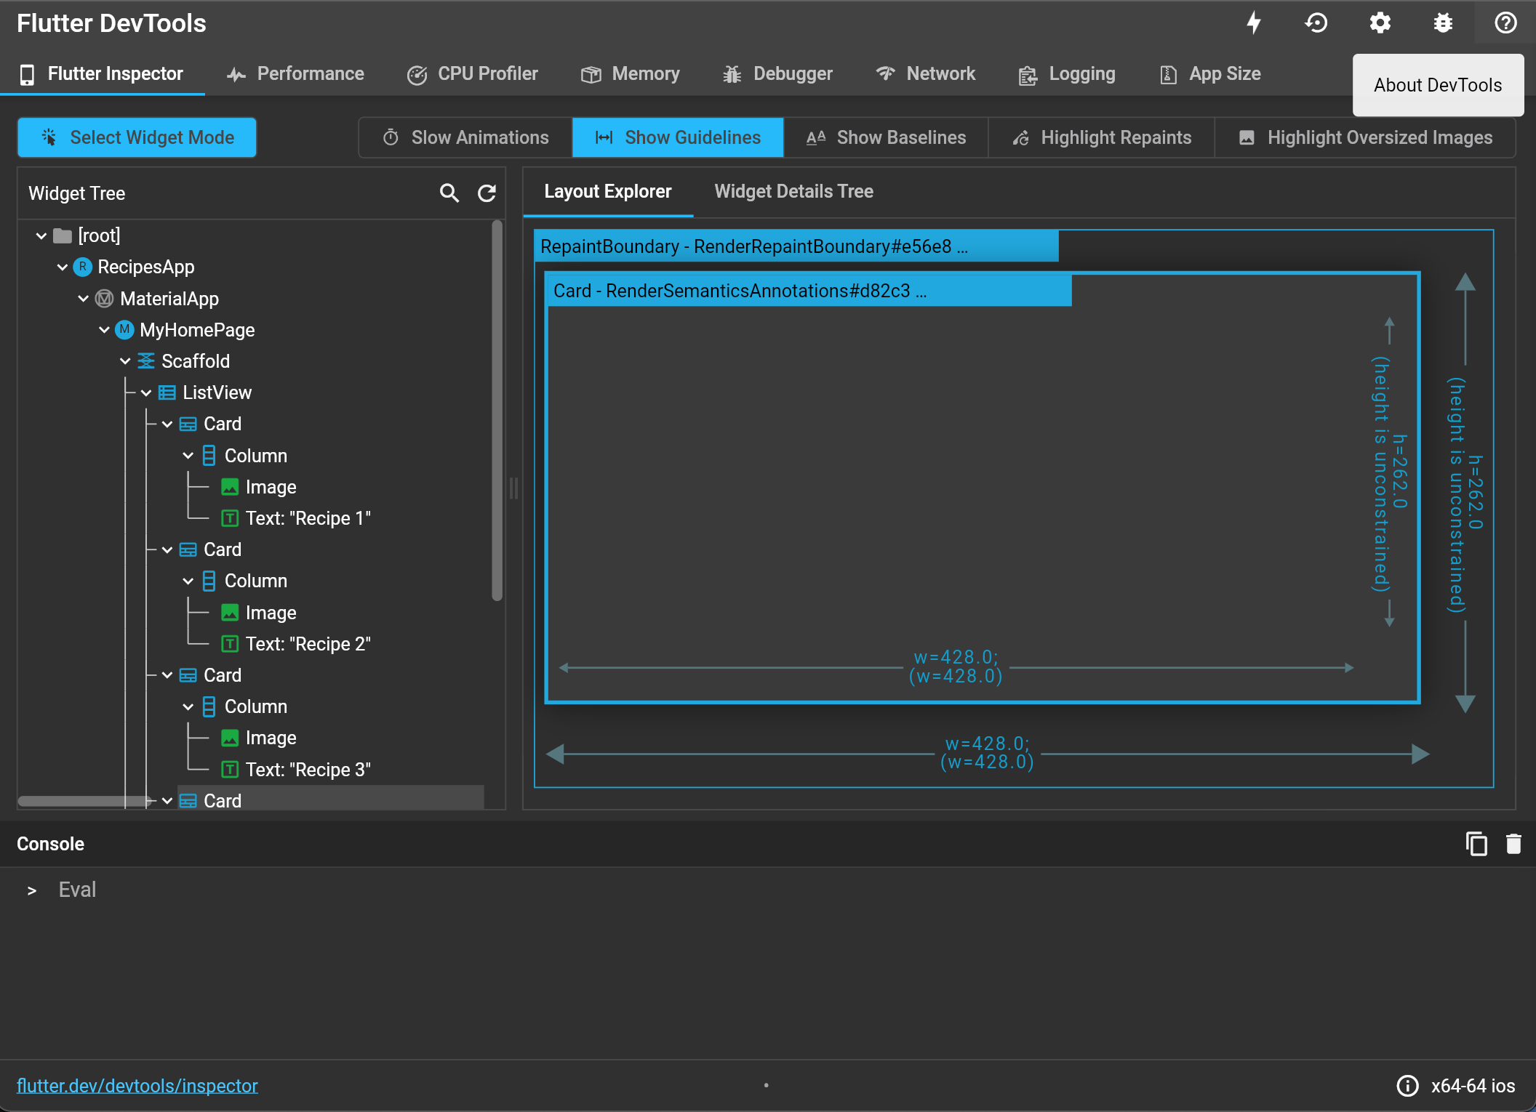Click the root folder icon
This screenshot has width=1536, height=1112.
point(63,235)
